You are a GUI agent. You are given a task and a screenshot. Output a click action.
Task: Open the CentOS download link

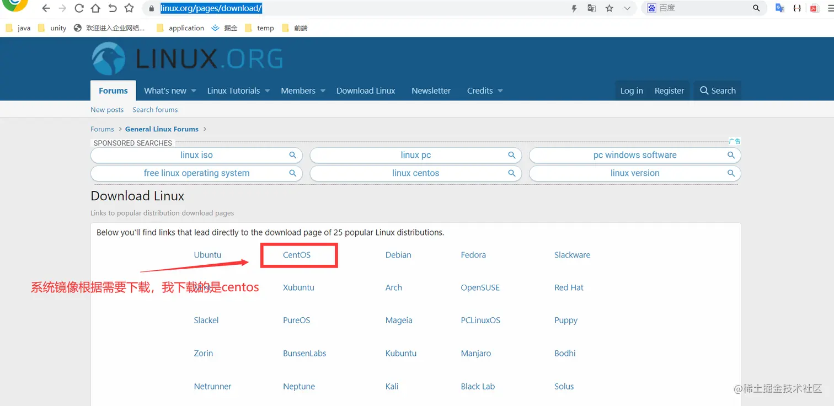coord(297,255)
